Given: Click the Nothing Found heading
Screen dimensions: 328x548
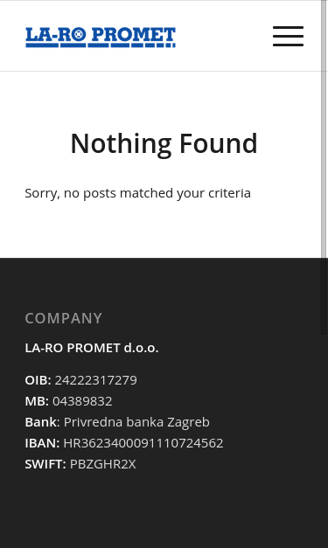Looking at the screenshot, I should click(164, 143).
